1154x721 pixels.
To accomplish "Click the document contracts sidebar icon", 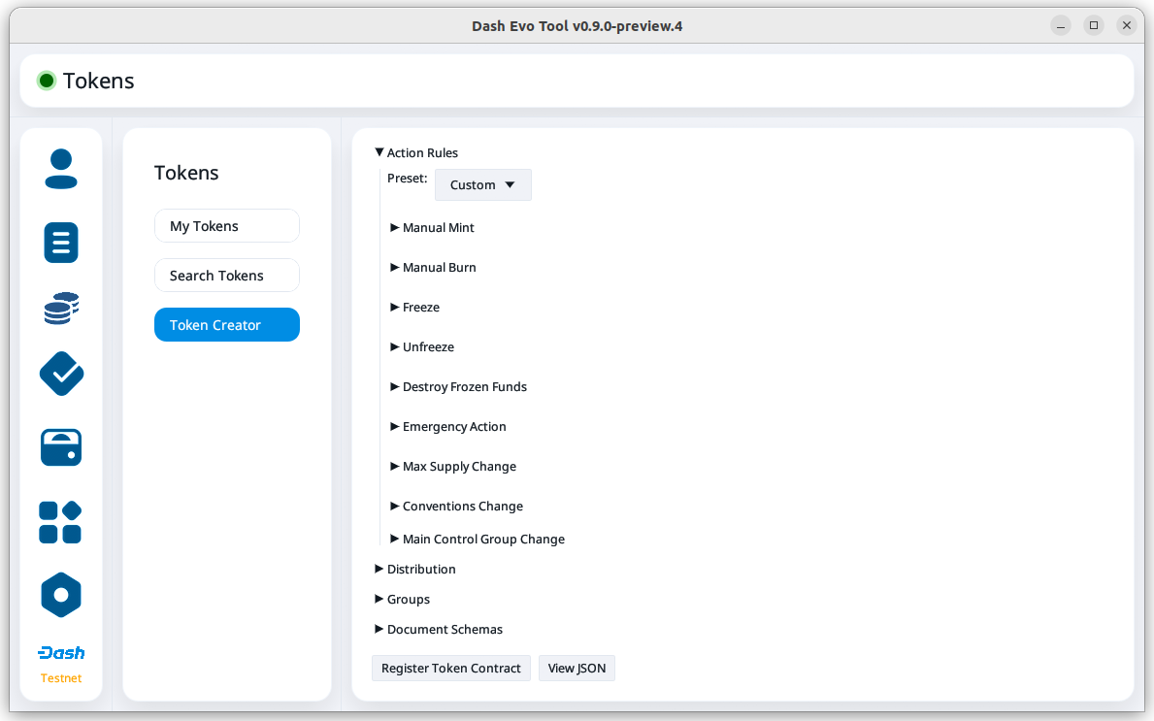I will pos(61,243).
